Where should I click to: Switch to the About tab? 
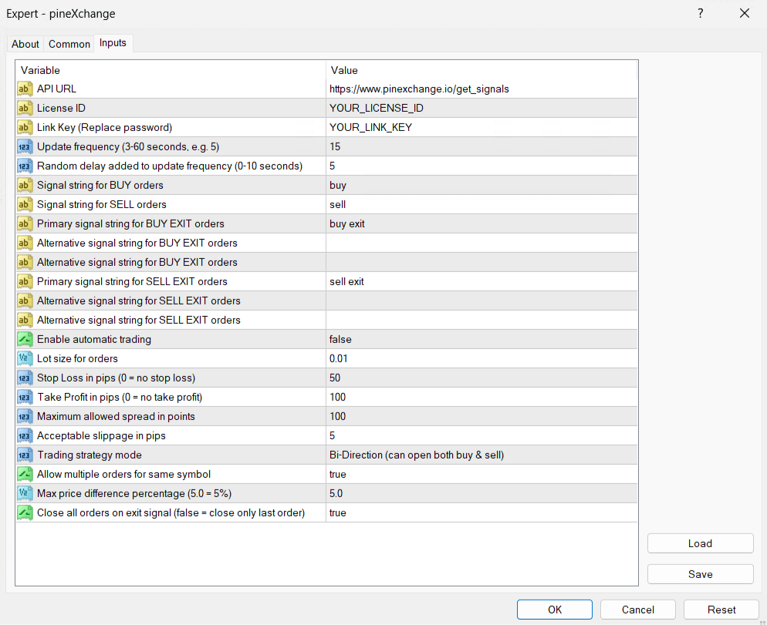(x=25, y=44)
